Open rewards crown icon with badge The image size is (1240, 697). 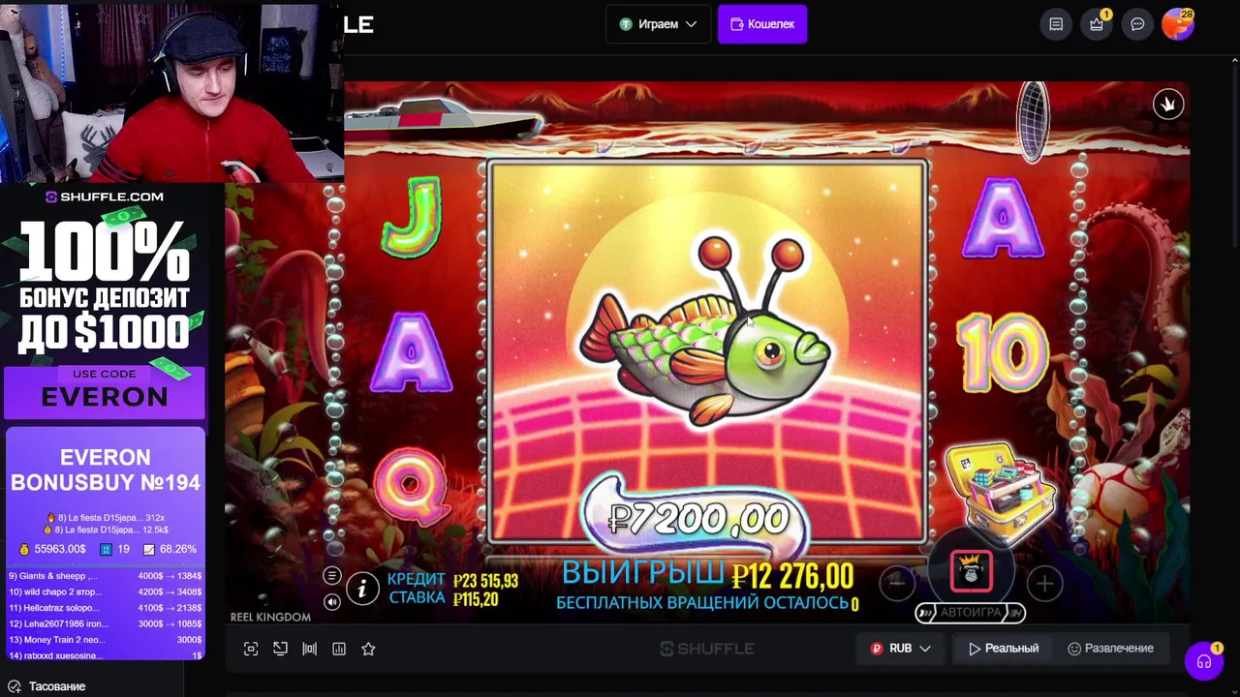tap(1097, 24)
